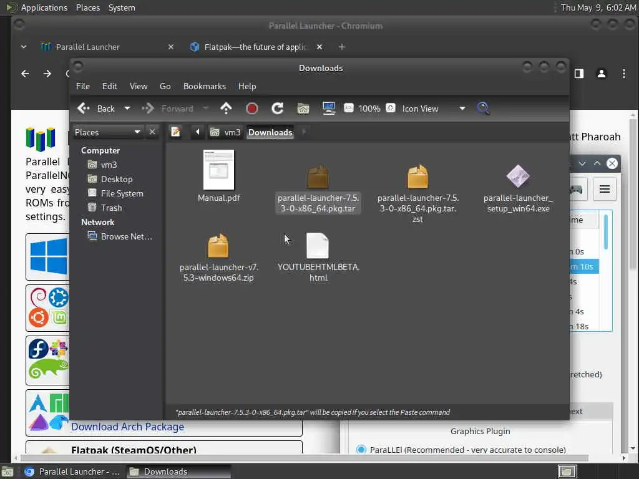
Task: Click Download Arch Package link
Action: 127,427
